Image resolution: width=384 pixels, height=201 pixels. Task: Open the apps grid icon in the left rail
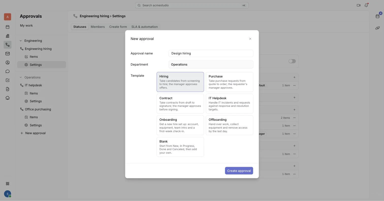(x=8, y=184)
